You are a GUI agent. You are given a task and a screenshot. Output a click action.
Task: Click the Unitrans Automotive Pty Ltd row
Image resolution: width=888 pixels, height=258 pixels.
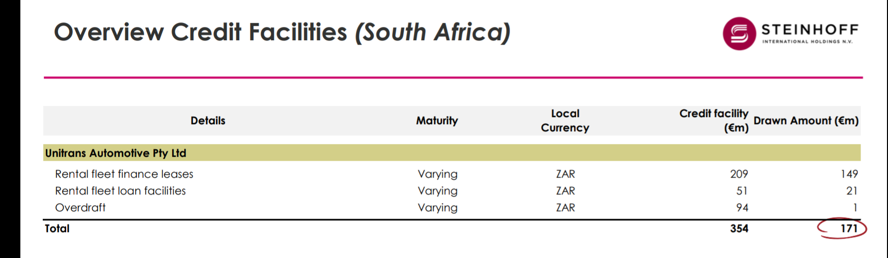tap(116, 153)
